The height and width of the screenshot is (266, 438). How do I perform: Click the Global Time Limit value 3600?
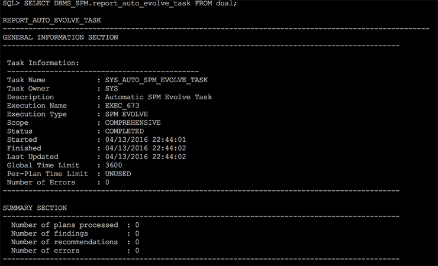[114, 166]
